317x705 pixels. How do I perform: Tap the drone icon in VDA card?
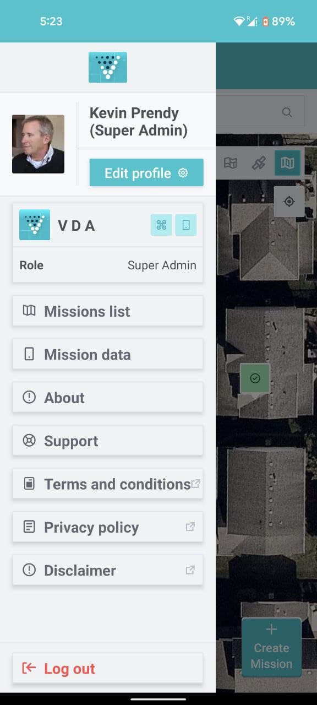coord(161,225)
